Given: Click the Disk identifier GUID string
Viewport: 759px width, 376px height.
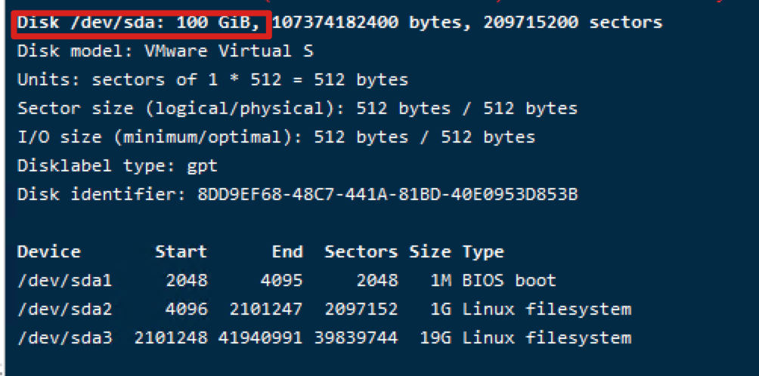Looking at the screenshot, I should (x=387, y=195).
